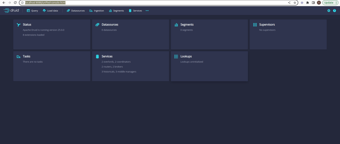Open the Services card
340x144 pixels.
point(130,66)
